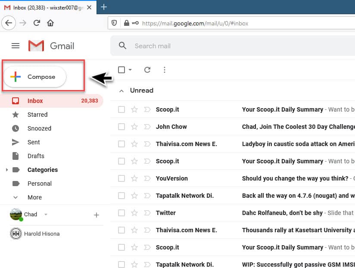Viewport: 355px width, 268px height.
Task: Star the Twitter email
Action: pos(134,213)
